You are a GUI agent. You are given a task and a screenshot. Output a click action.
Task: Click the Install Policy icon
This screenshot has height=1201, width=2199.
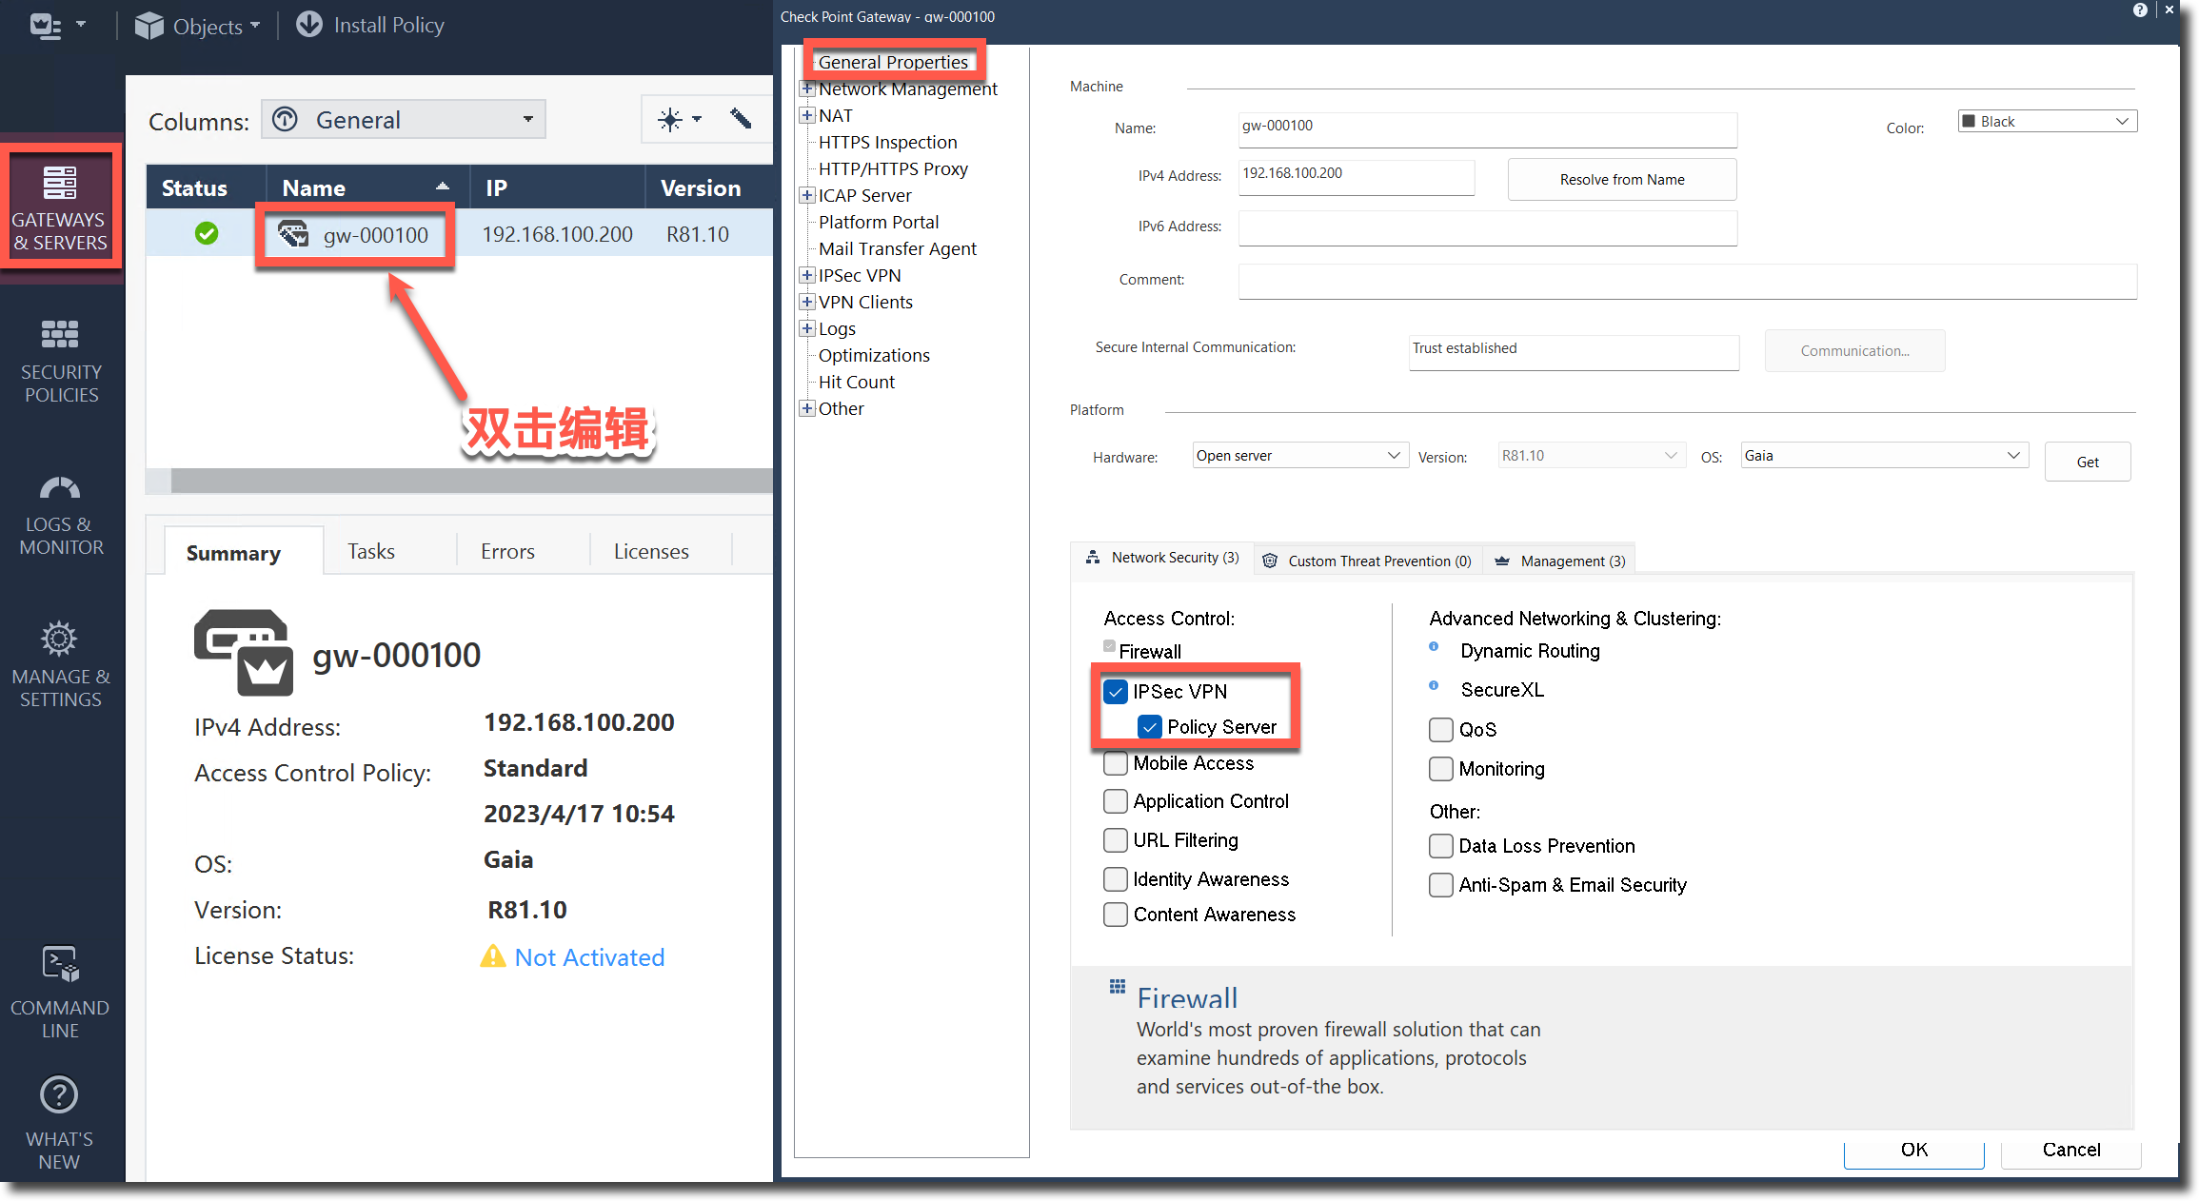point(309,25)
